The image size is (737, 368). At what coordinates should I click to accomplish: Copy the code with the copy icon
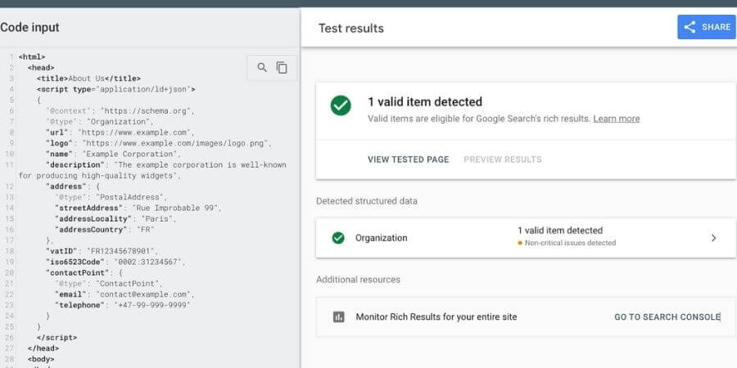click(282, 68)
